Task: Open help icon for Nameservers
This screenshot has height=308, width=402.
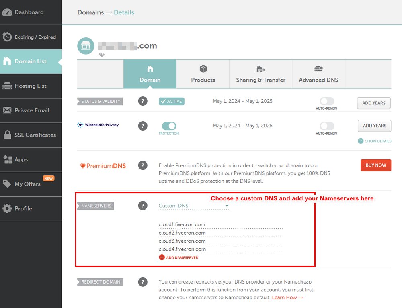Action: 143,206
